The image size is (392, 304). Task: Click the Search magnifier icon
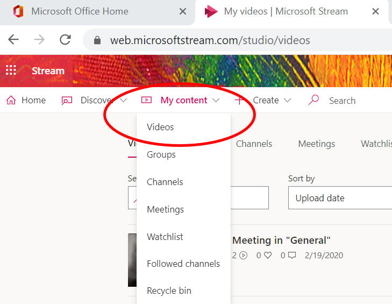click(x=314, y=100)
